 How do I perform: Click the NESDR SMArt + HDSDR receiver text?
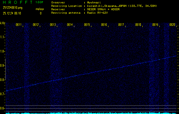[x=104, y=9]
